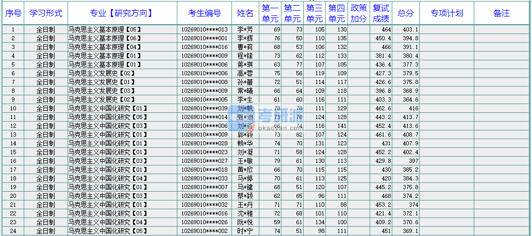Select the 序号 column header
532x236 pixels.
pyautogui.click(x=13, y=13)
